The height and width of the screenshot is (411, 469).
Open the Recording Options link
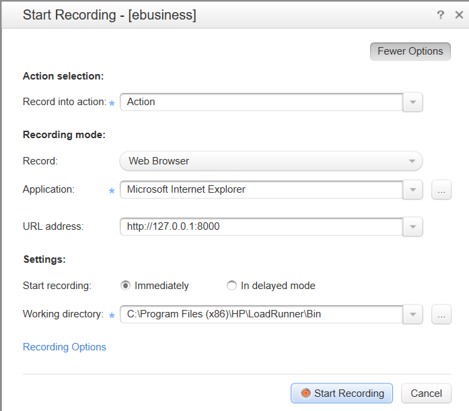pyautogui.click(x=65, y=347)
